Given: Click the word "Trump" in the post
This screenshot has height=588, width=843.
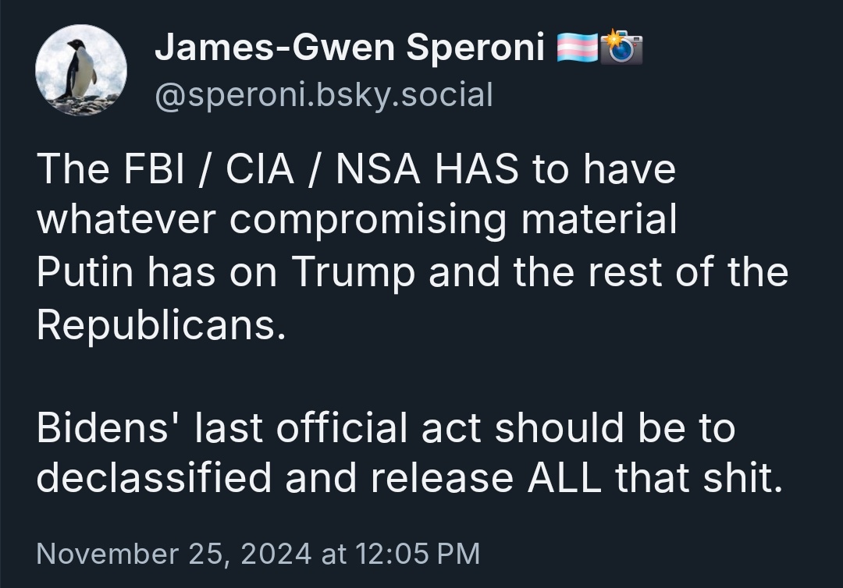Looking at the screenshot, I should 354,273.
